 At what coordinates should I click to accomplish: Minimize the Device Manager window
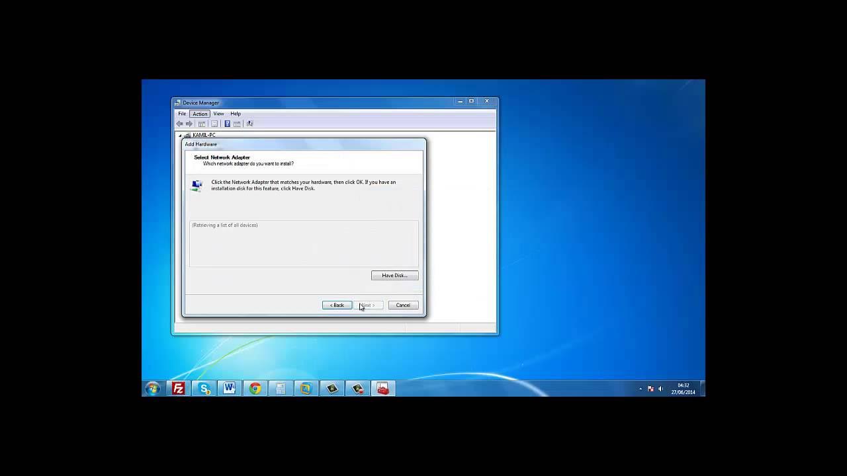[x=460, y=101]
